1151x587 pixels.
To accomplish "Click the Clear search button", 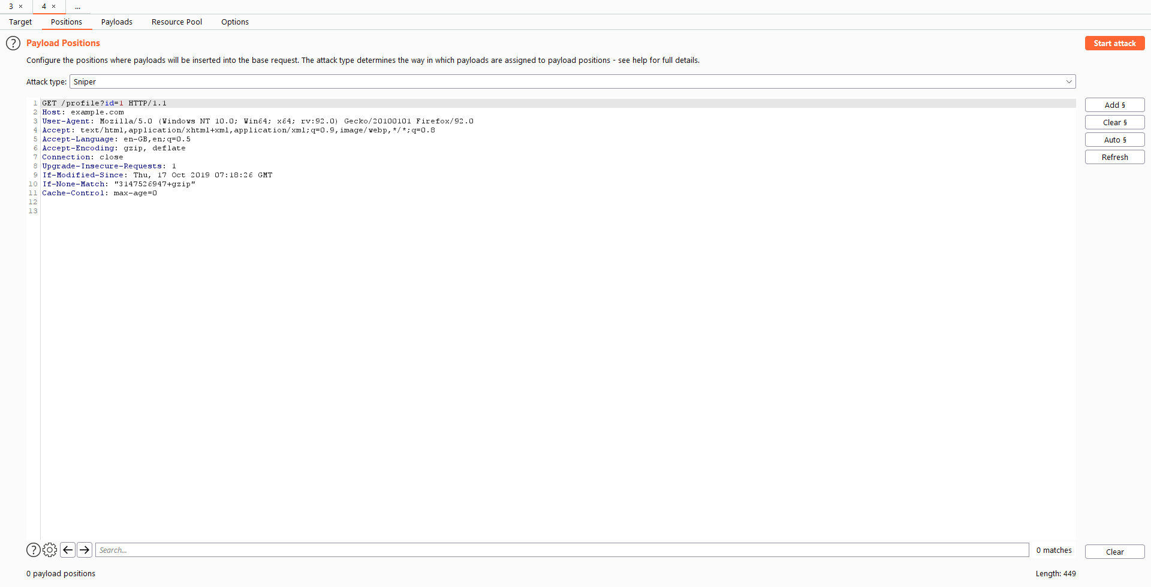I will [1114, 552].
